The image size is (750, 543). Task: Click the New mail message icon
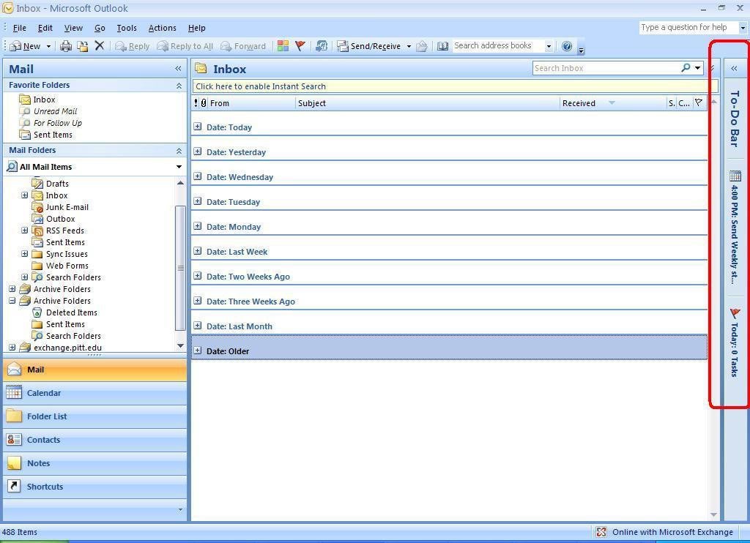click(15, 46)
